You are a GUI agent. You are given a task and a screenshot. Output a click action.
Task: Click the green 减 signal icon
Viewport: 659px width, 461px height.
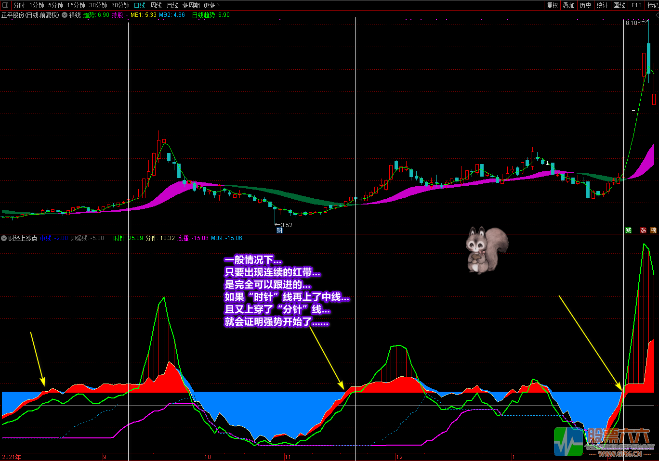click(x=628, y=230)
